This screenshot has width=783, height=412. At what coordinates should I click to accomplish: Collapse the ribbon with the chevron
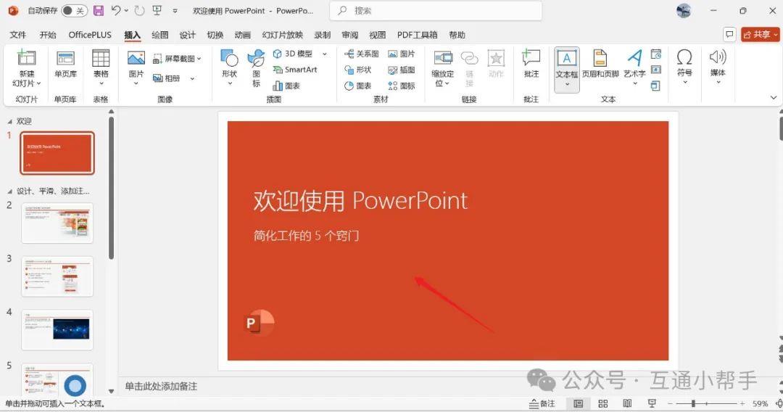point(774,98)
